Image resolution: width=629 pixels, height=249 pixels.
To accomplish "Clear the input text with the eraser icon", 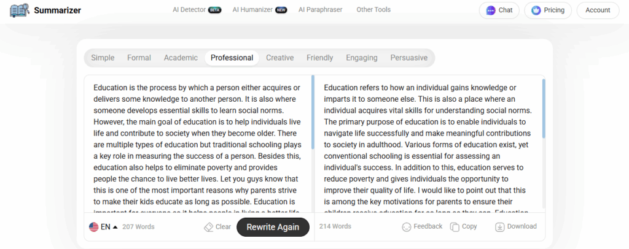I will pyautogui.click(x=208, y=227).
